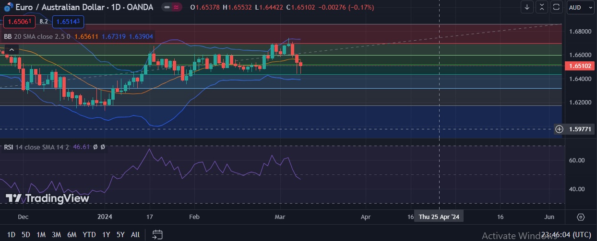Click the Low value 1.64422
The height and width of the screenshot is (241, 597).
pyautogui.click(x=270, y=7)
